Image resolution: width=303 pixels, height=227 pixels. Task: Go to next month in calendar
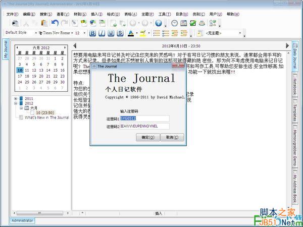point(65,47)
